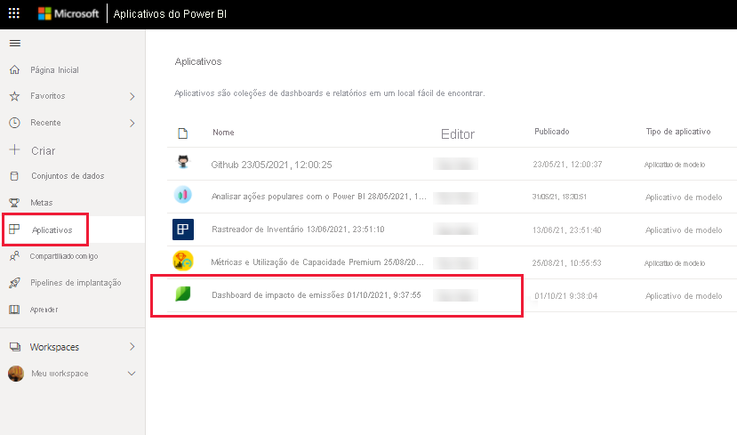Click the Workspaces monitor icon

click(x=15, y=347)
